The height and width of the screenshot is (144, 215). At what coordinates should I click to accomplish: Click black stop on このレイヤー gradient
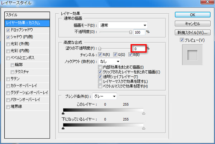coord(63,113)
